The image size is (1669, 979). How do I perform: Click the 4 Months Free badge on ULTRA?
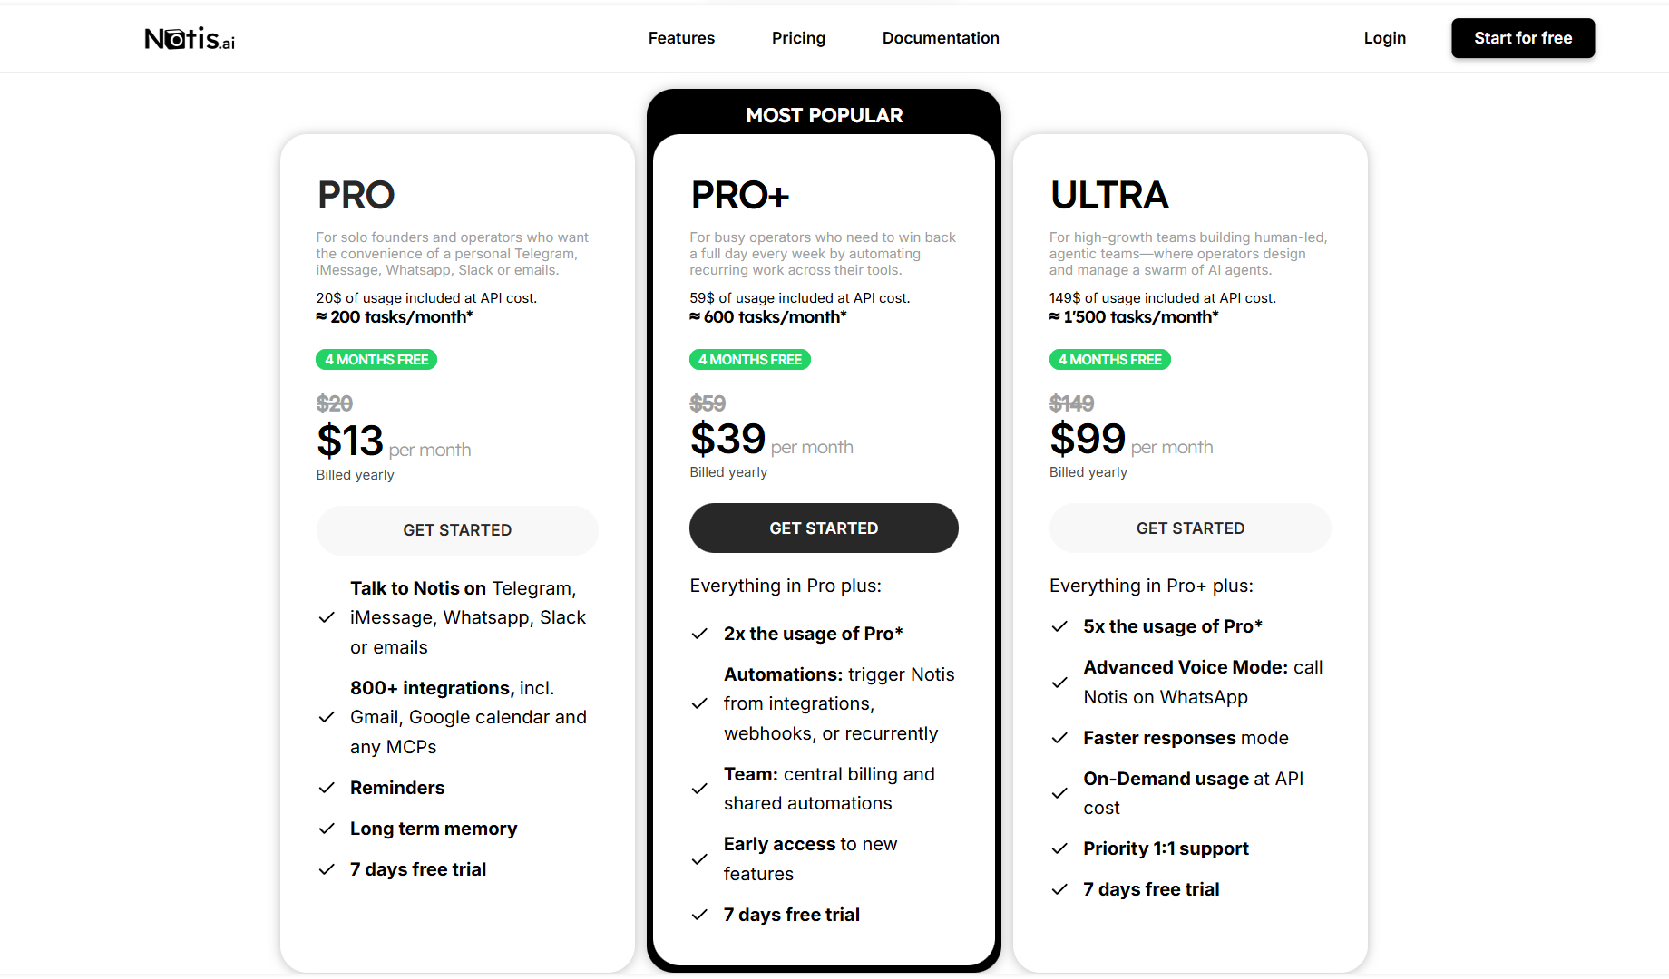pos(1109,360)
